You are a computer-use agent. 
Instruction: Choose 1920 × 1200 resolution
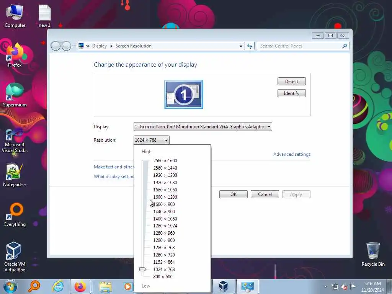point(165,175)
